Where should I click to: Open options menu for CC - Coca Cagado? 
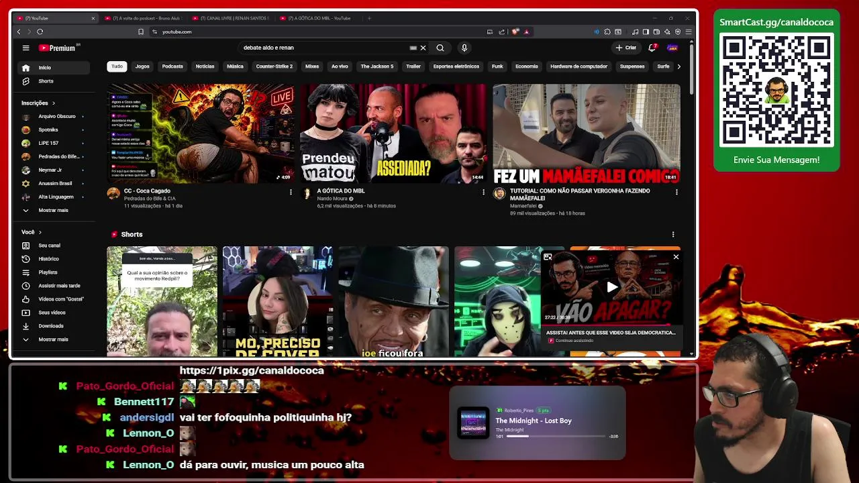291,193
